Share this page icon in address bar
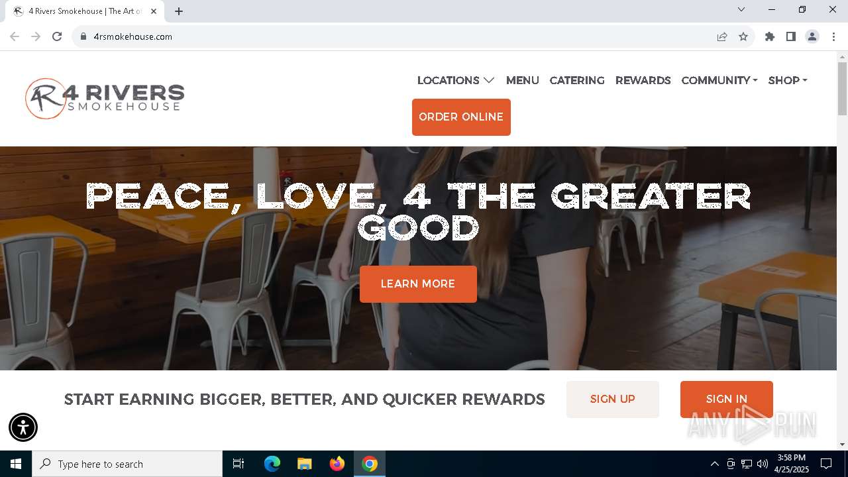Image resolution: width=848 pixels, height=477 pixels. [x=722, y=36]
